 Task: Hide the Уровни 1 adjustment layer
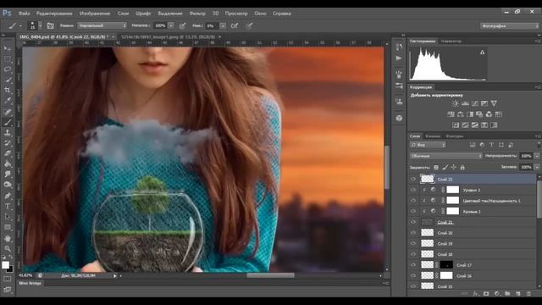coord(413,190)
